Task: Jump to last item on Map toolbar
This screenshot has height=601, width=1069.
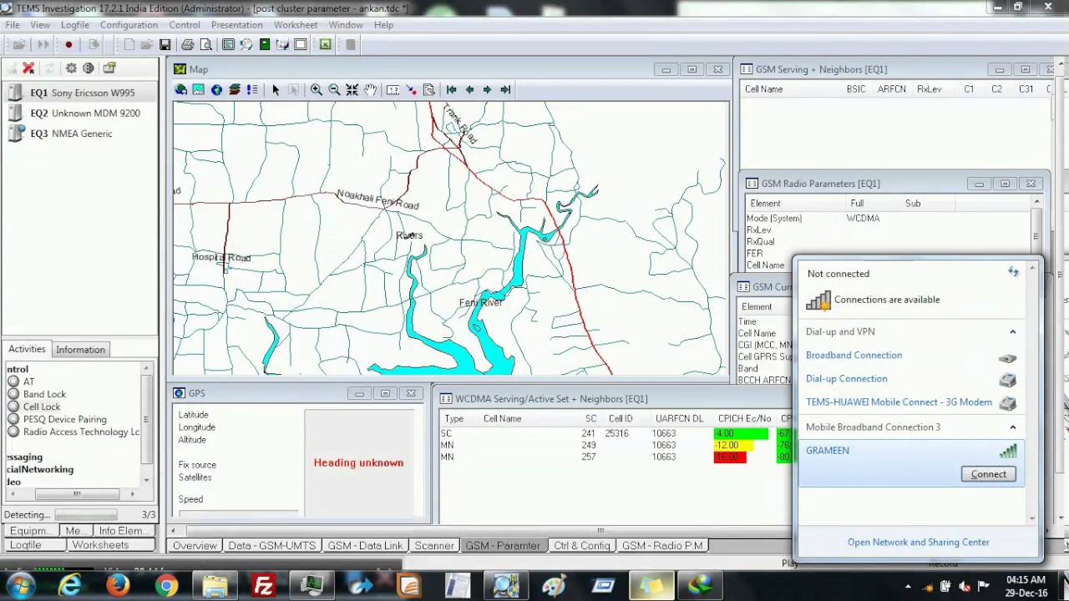Action: tap(505, 89)
